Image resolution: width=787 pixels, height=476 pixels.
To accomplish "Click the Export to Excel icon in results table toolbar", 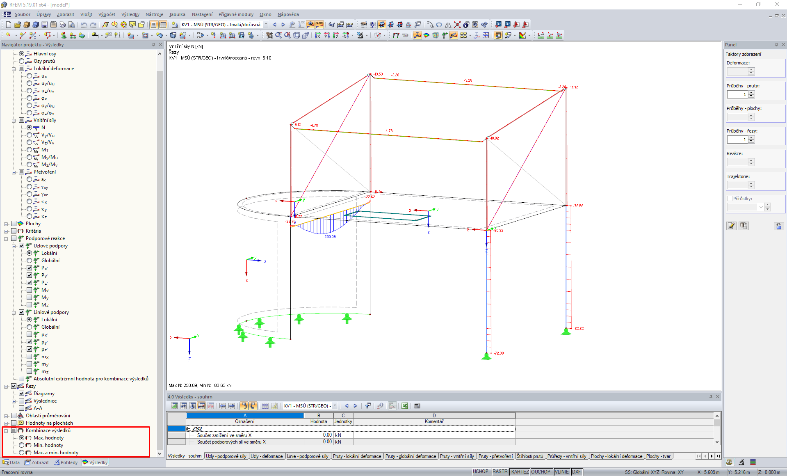I will [405, 406].
